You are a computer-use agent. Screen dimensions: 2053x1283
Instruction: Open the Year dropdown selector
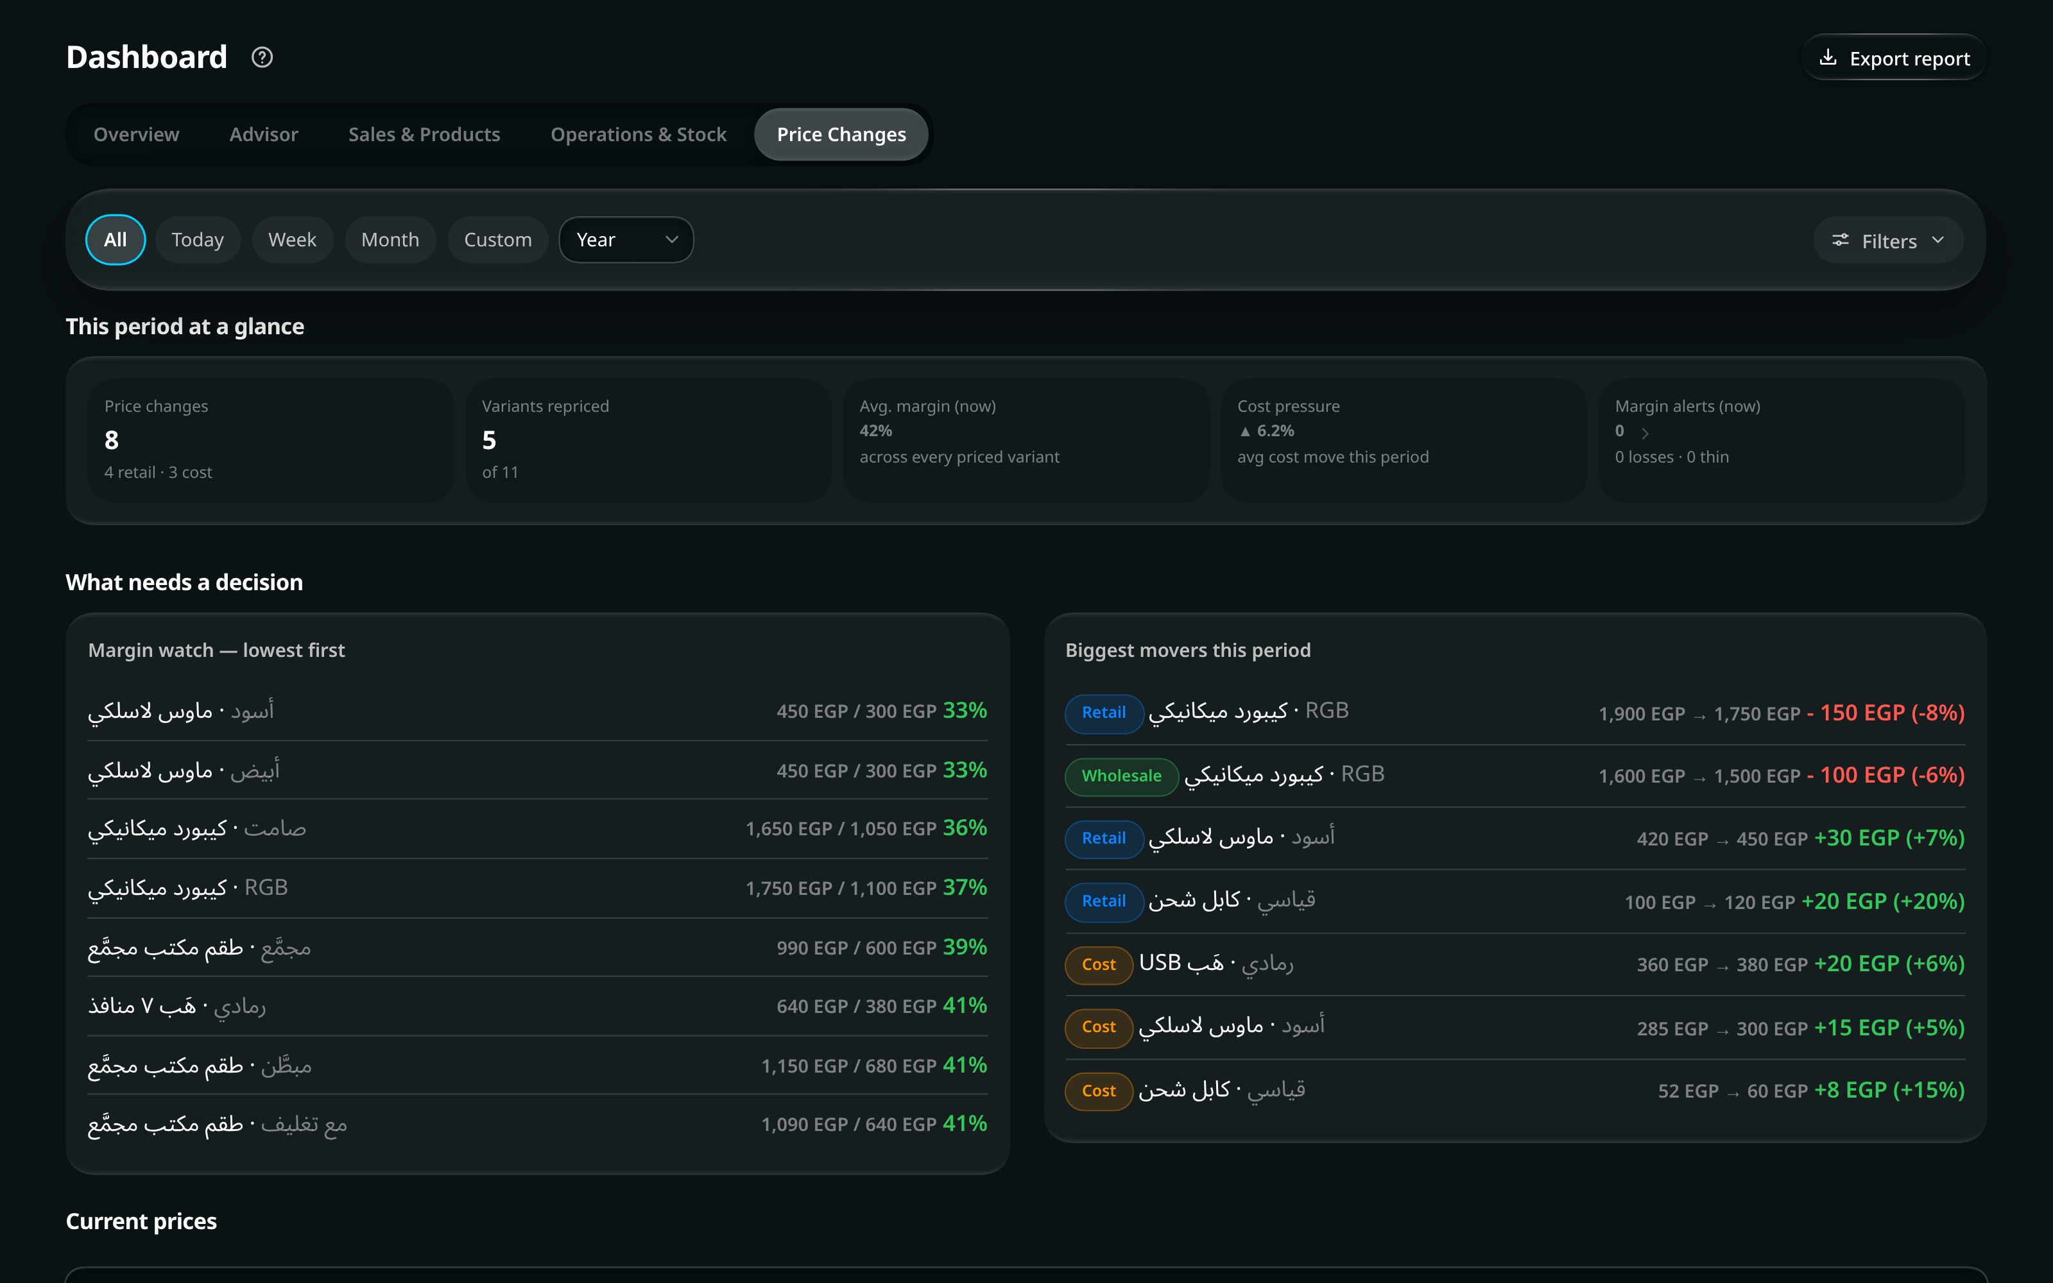[626, 240]
